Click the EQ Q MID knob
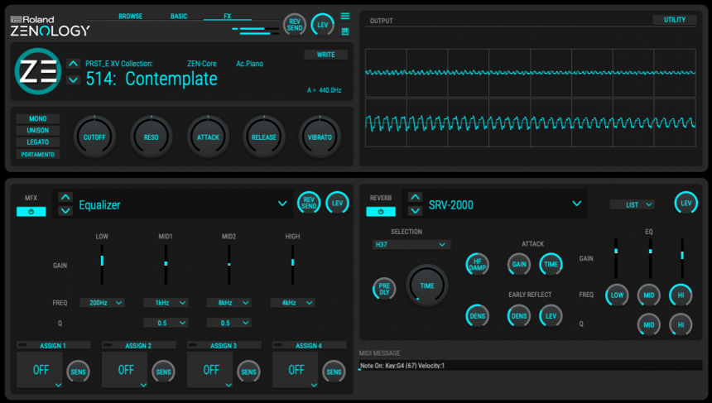712x403 pixels. tap(649, 324)
